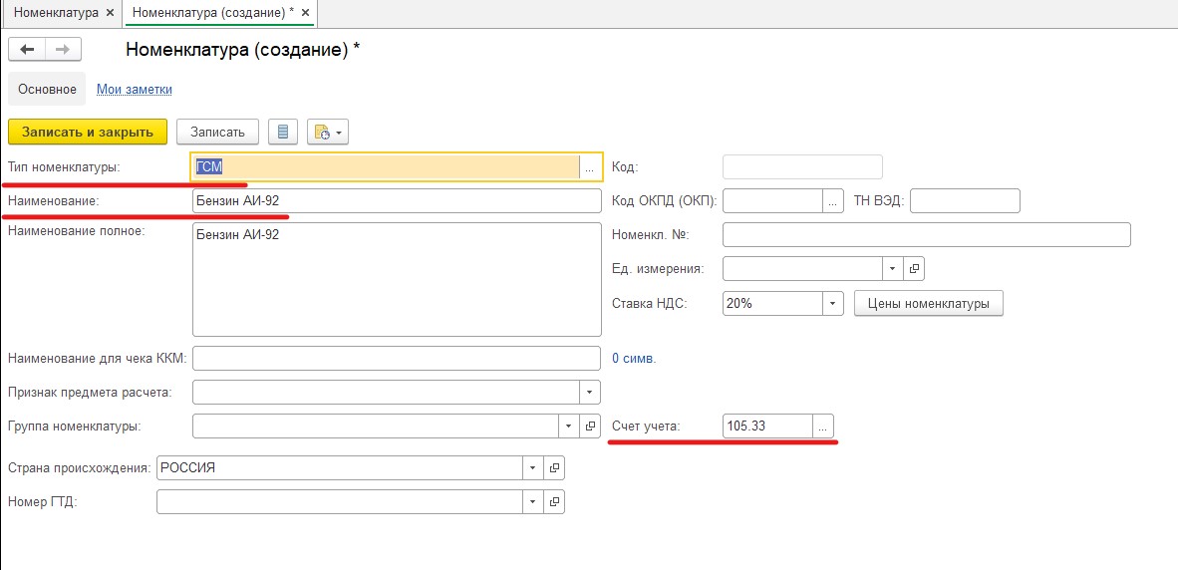Expand the Ставка НДС dropdown
This screenshot has height=570, width=1178.
(x=833, y=304)
